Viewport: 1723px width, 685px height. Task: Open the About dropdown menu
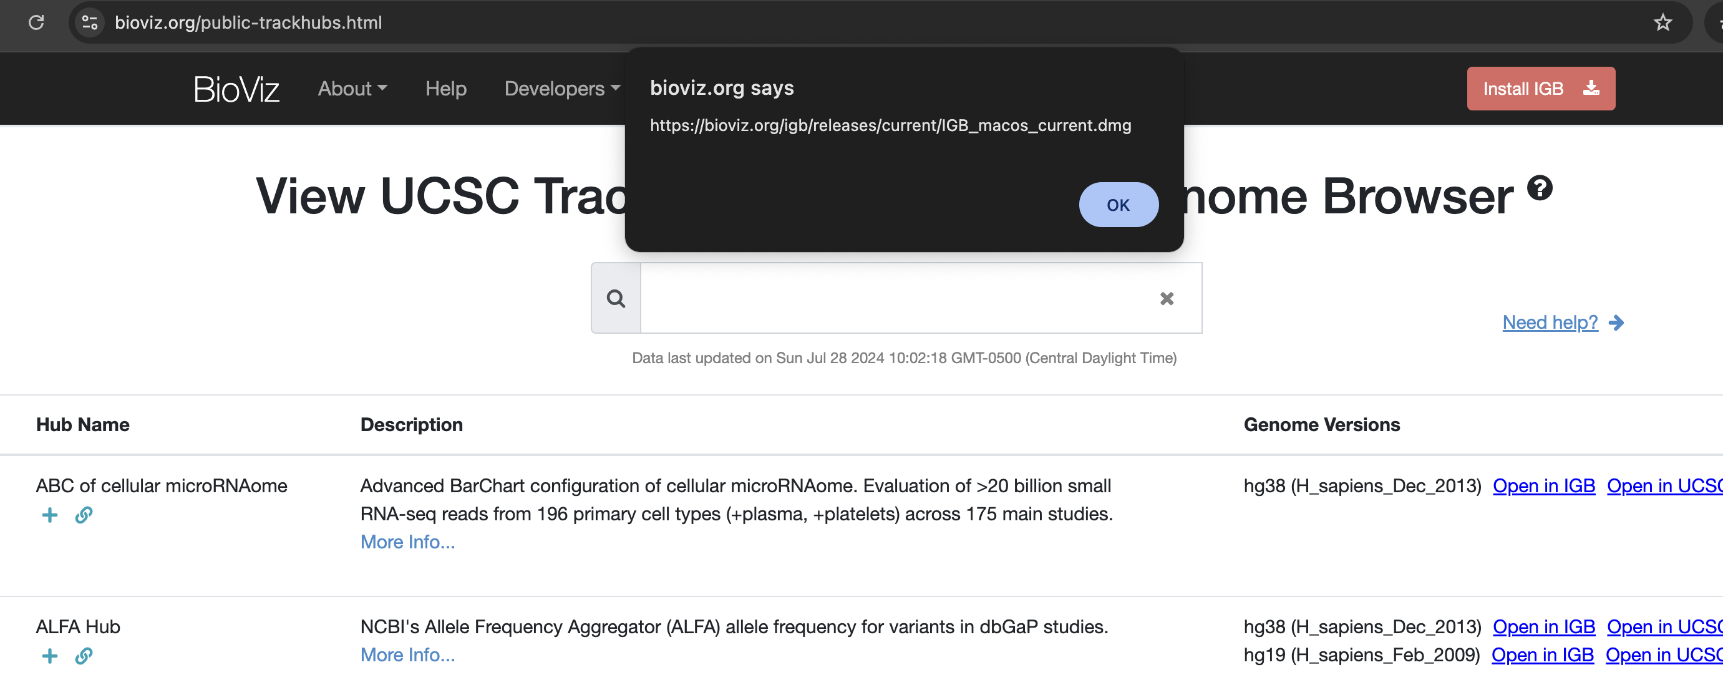click(352, 89)
